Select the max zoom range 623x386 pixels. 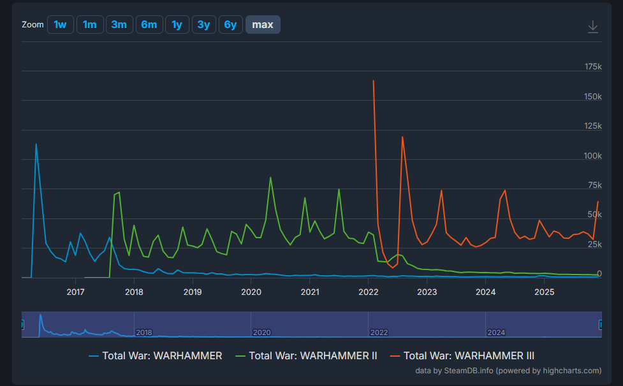tap(263, 25)
